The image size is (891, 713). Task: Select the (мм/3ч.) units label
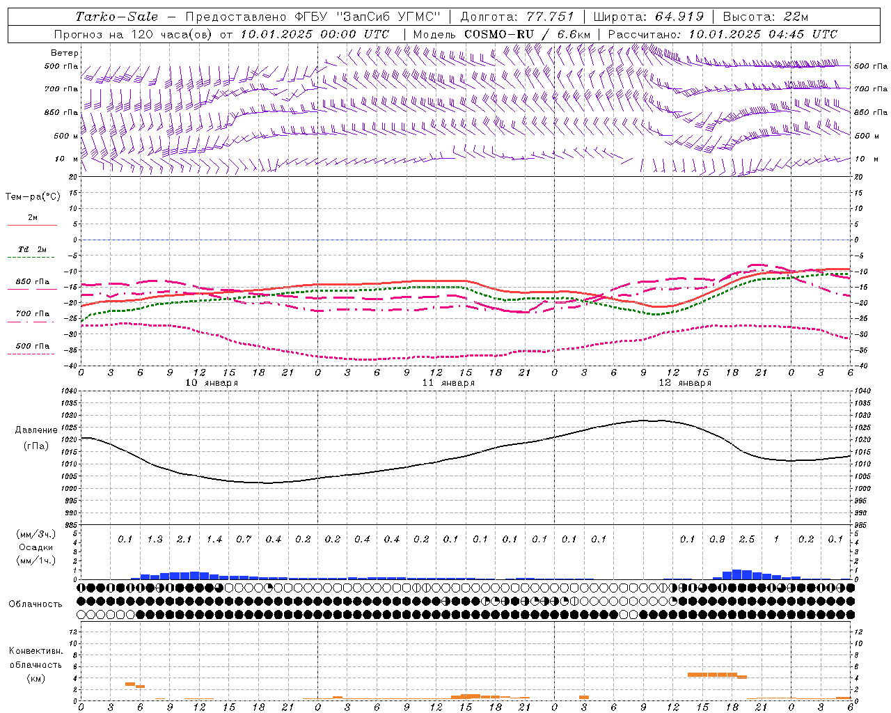(36, 534)
